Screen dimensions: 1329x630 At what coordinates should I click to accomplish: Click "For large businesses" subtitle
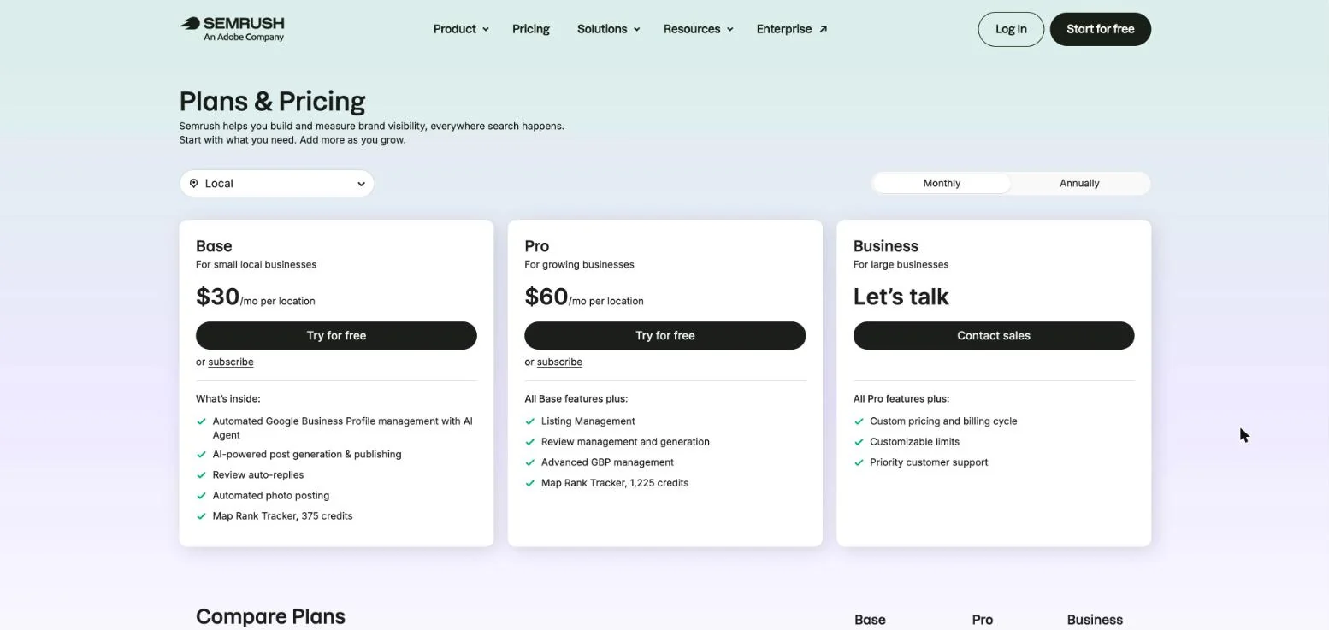(901, 265)
